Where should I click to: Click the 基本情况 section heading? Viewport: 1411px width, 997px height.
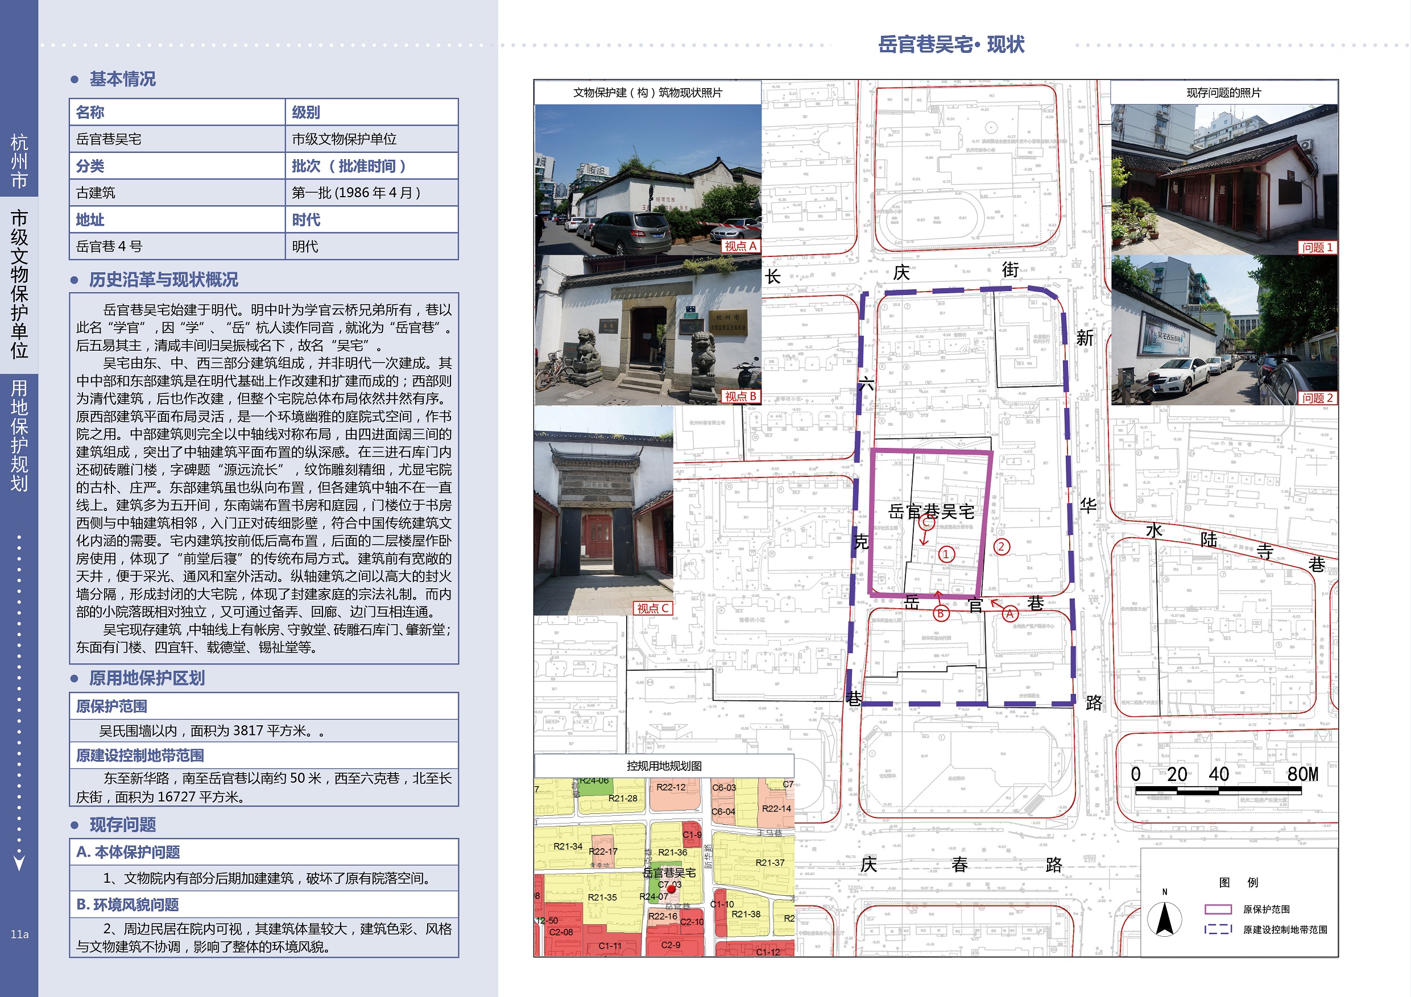pyautogui.click(x=122, y=79)
